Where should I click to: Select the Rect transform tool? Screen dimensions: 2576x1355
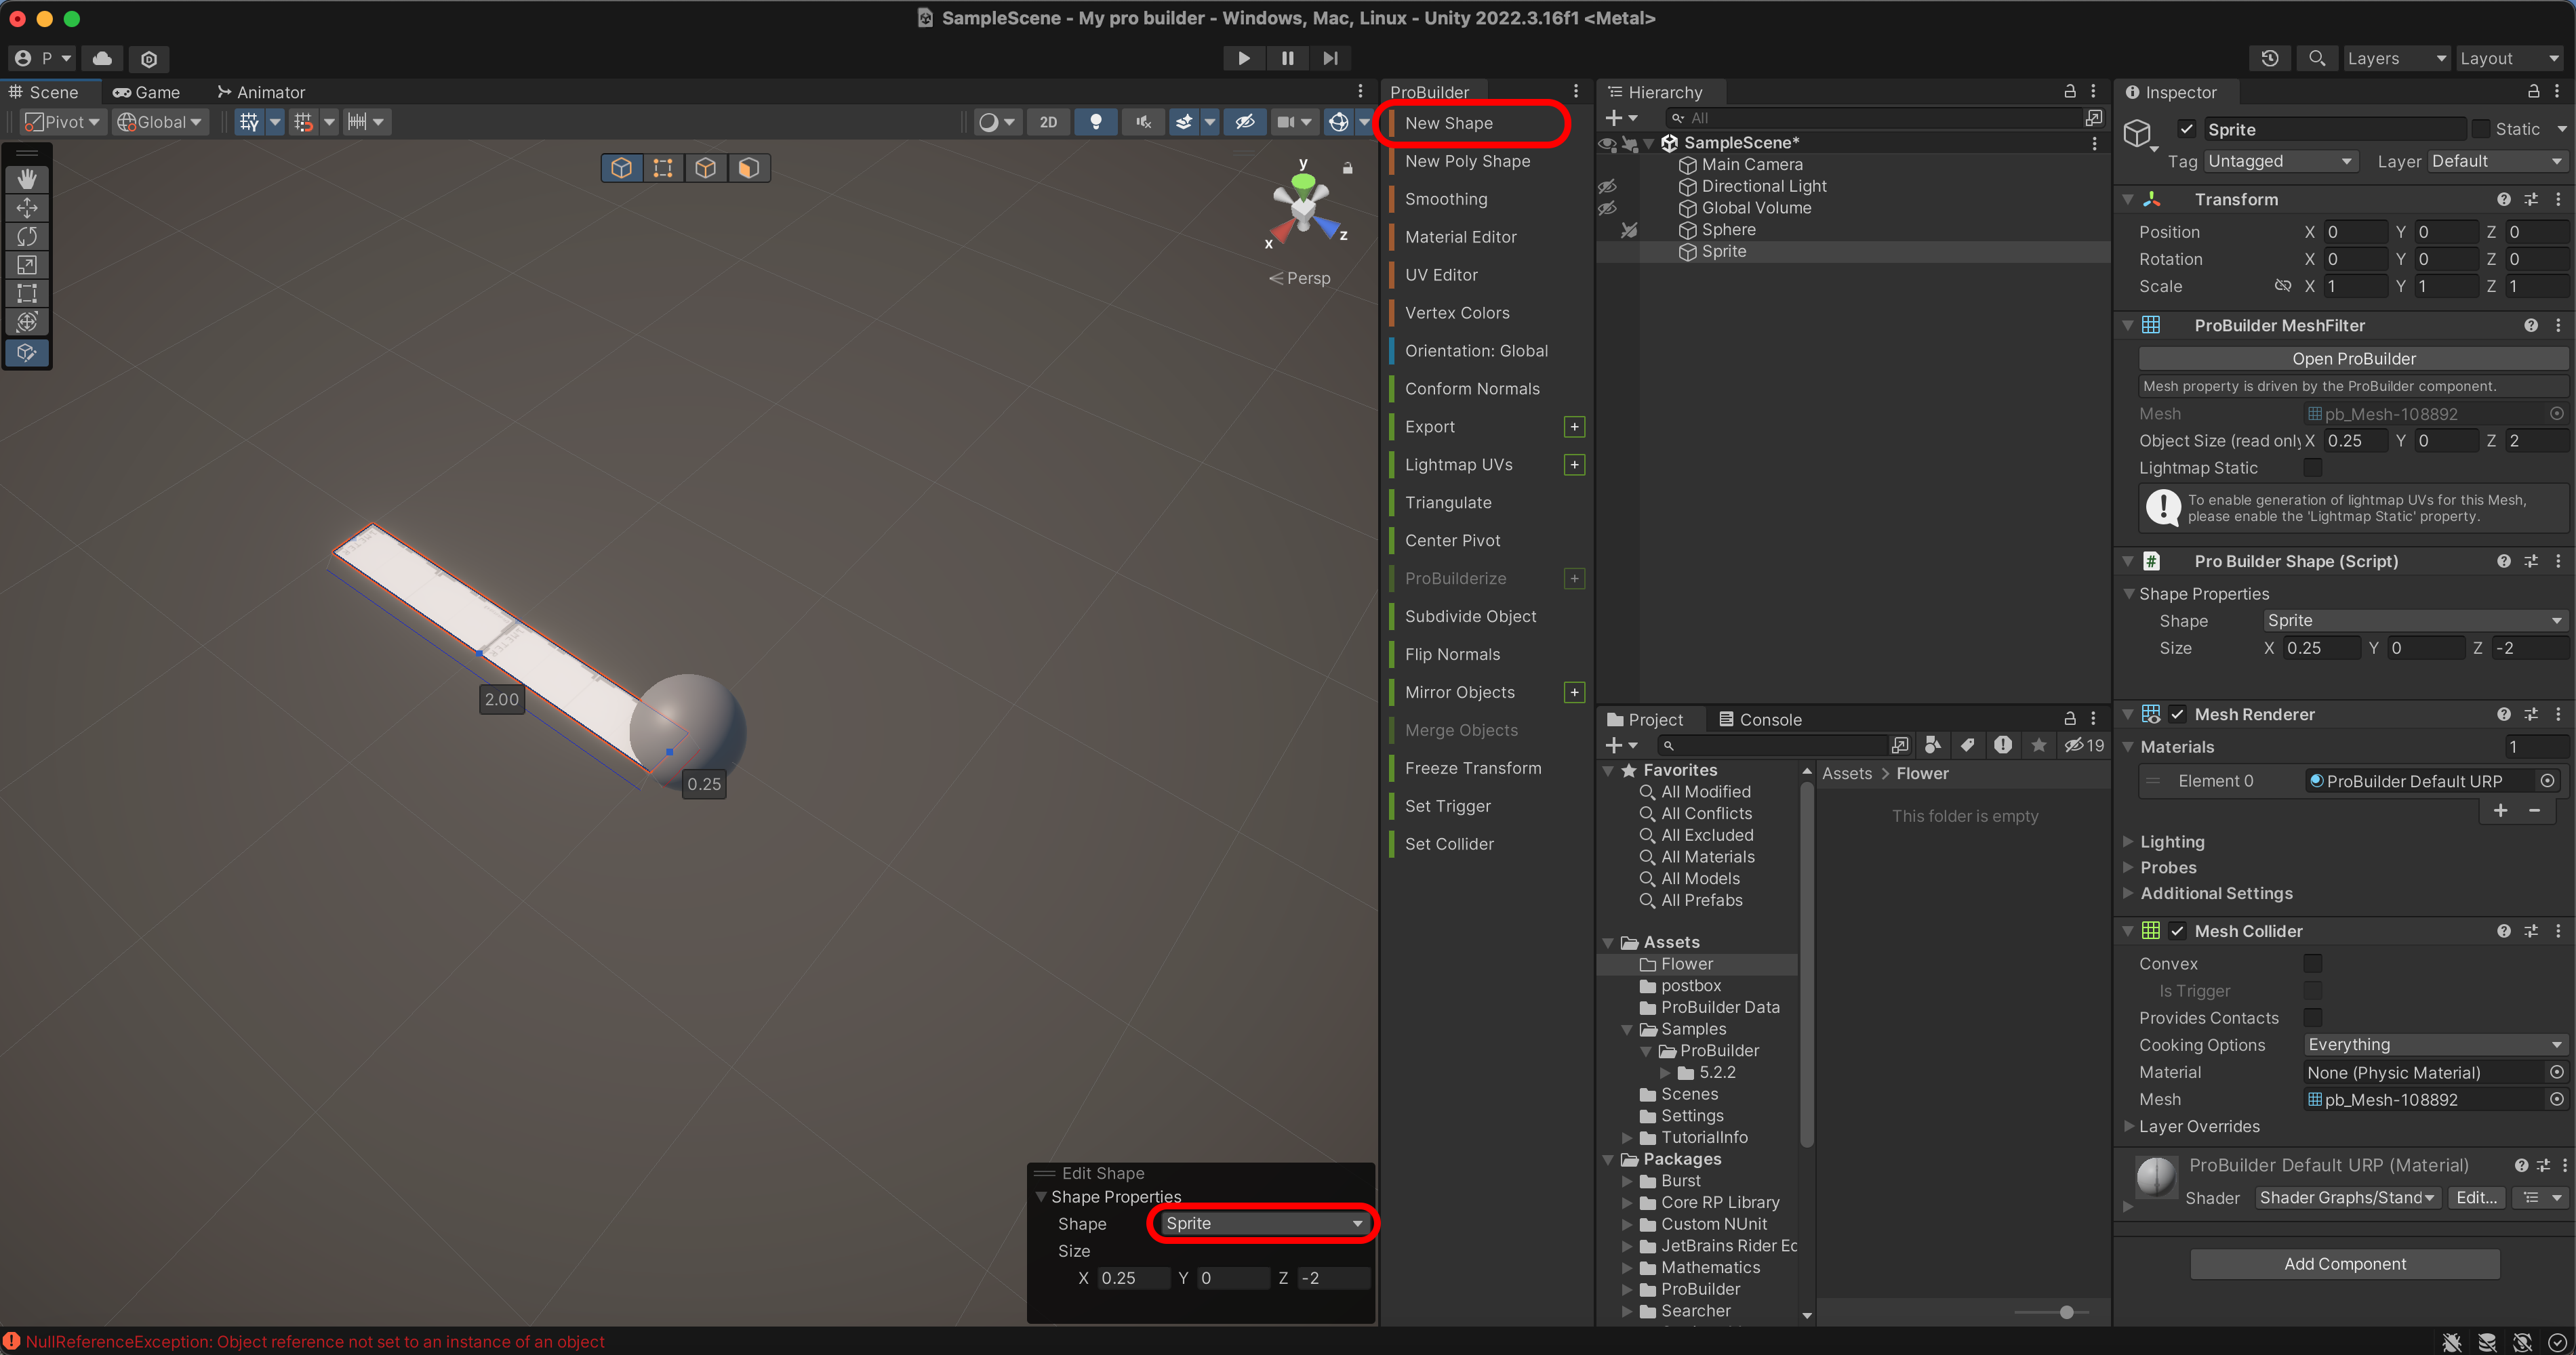[x=27, y=293]
